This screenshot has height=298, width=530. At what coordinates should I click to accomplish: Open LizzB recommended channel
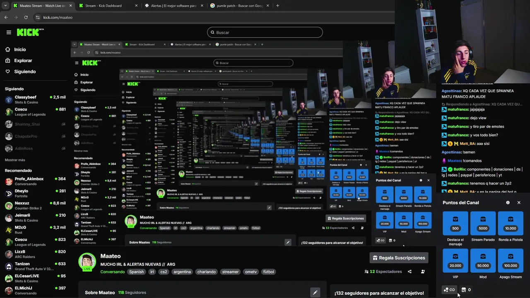[x=35, y=254]
